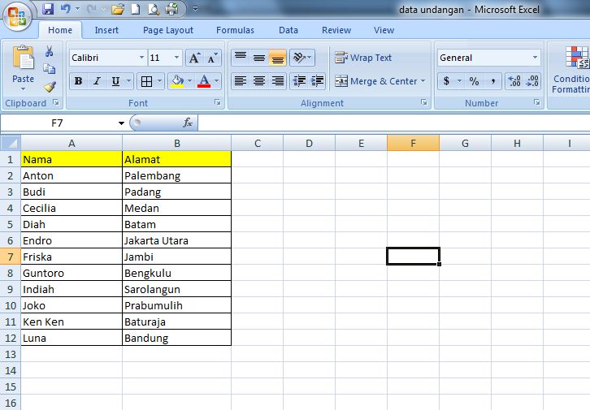Undo the last action
Image resolution: width=590 pixels, height=410 pixels.
66,9
